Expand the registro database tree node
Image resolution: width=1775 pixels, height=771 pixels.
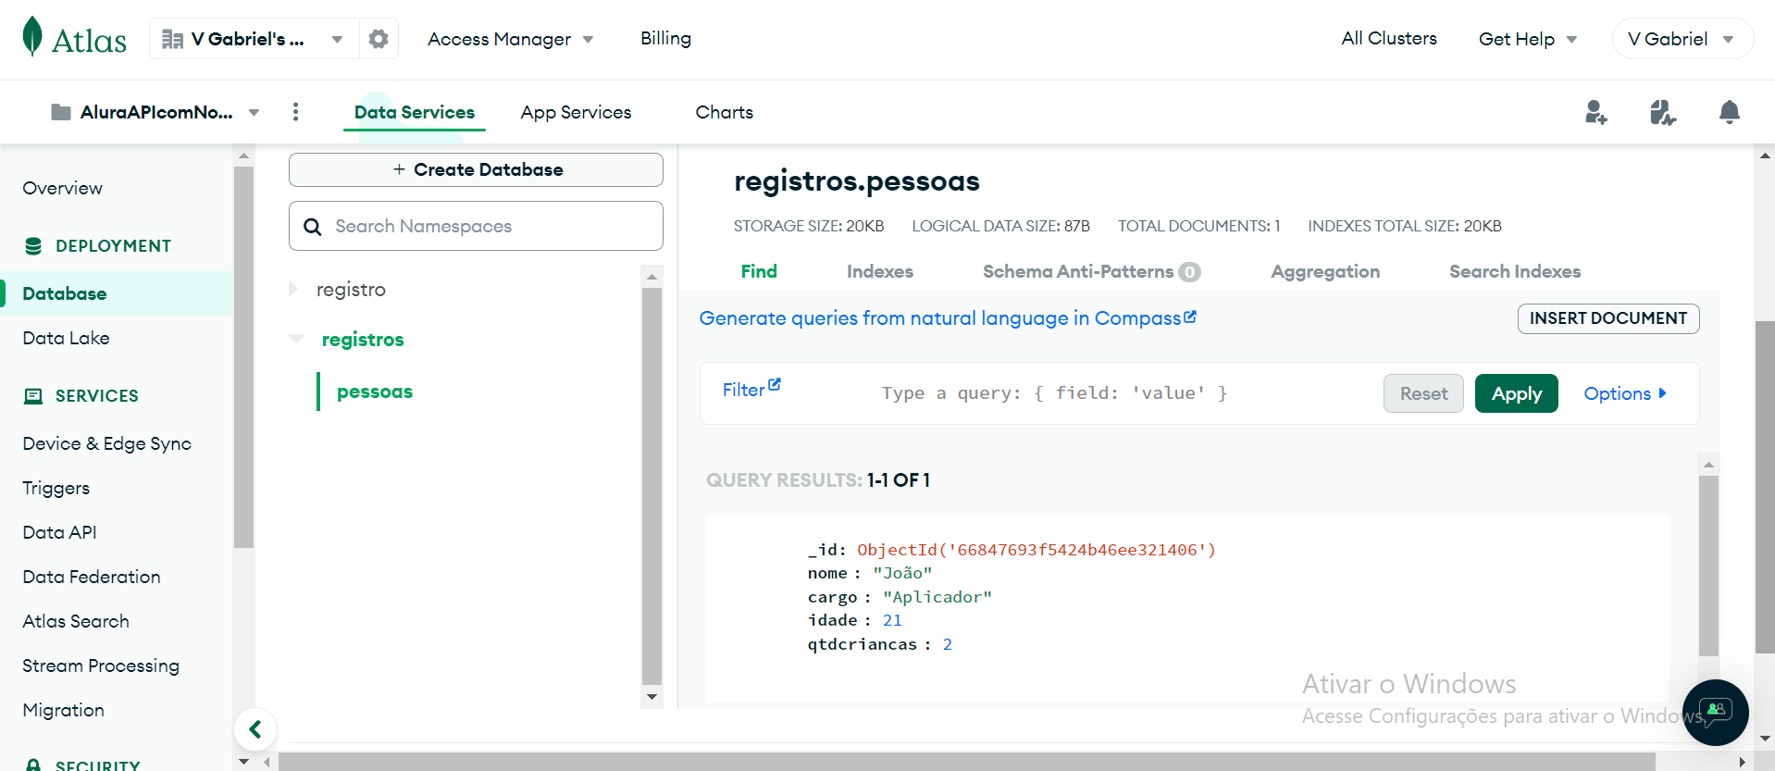click(x=293, y=289)
